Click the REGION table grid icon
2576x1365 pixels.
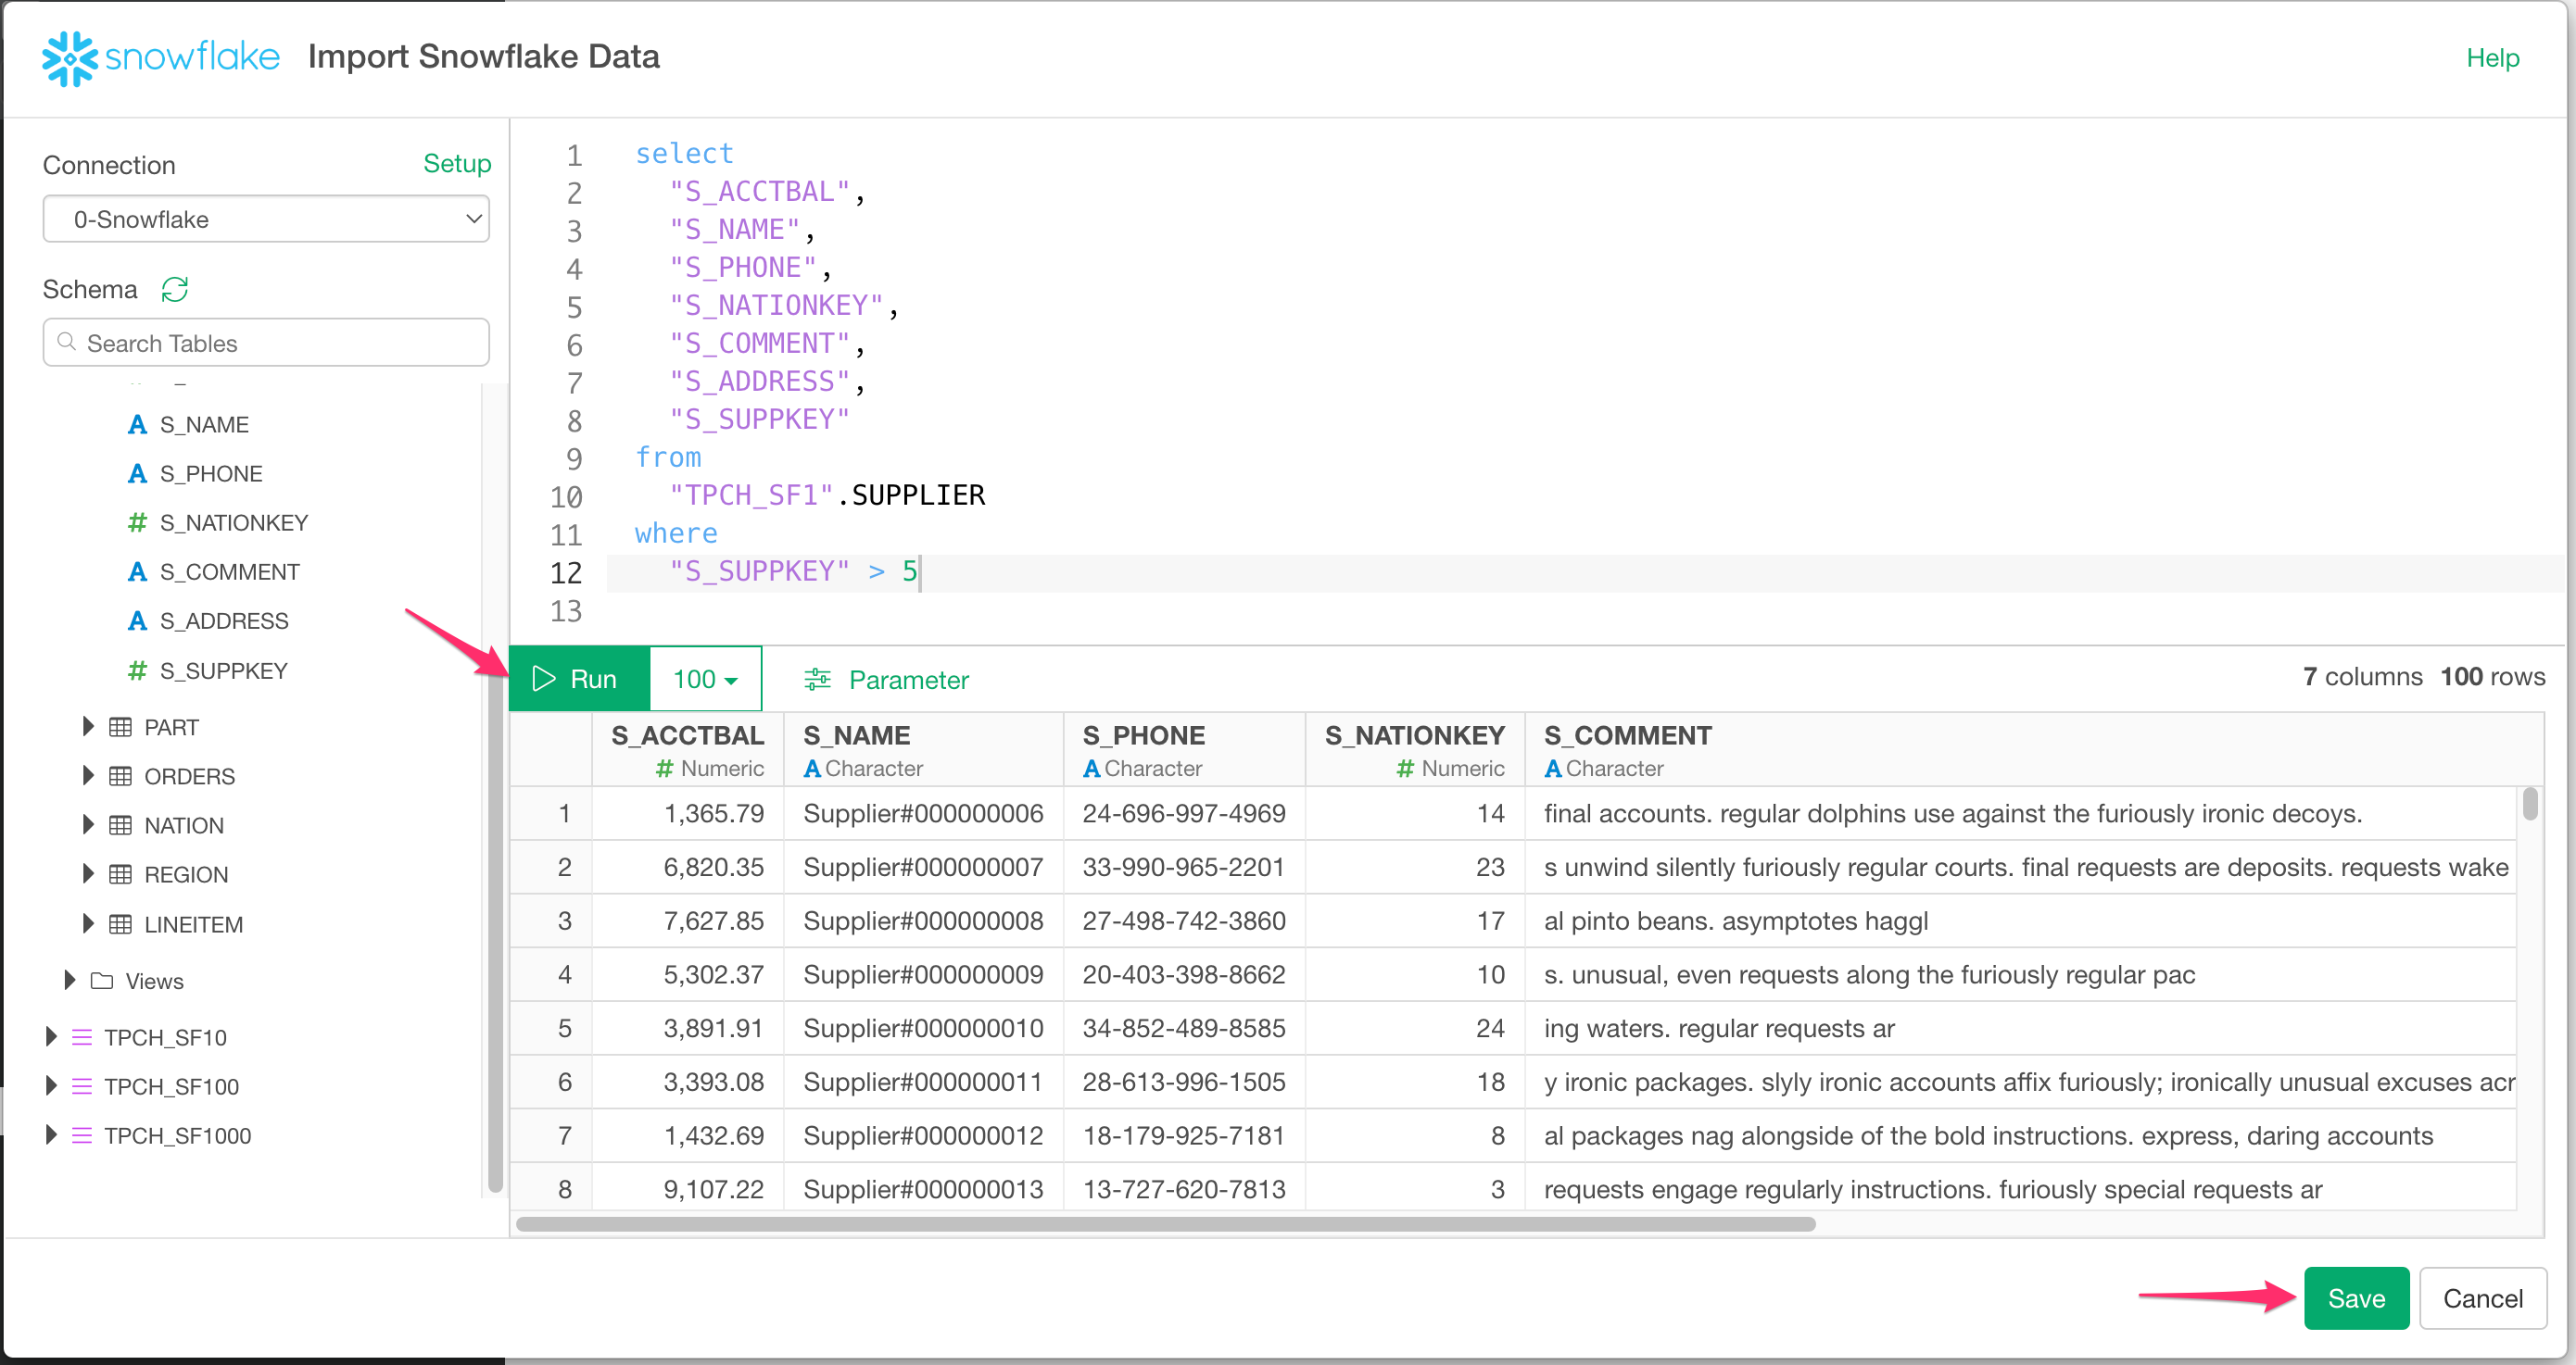pos(120,874)
